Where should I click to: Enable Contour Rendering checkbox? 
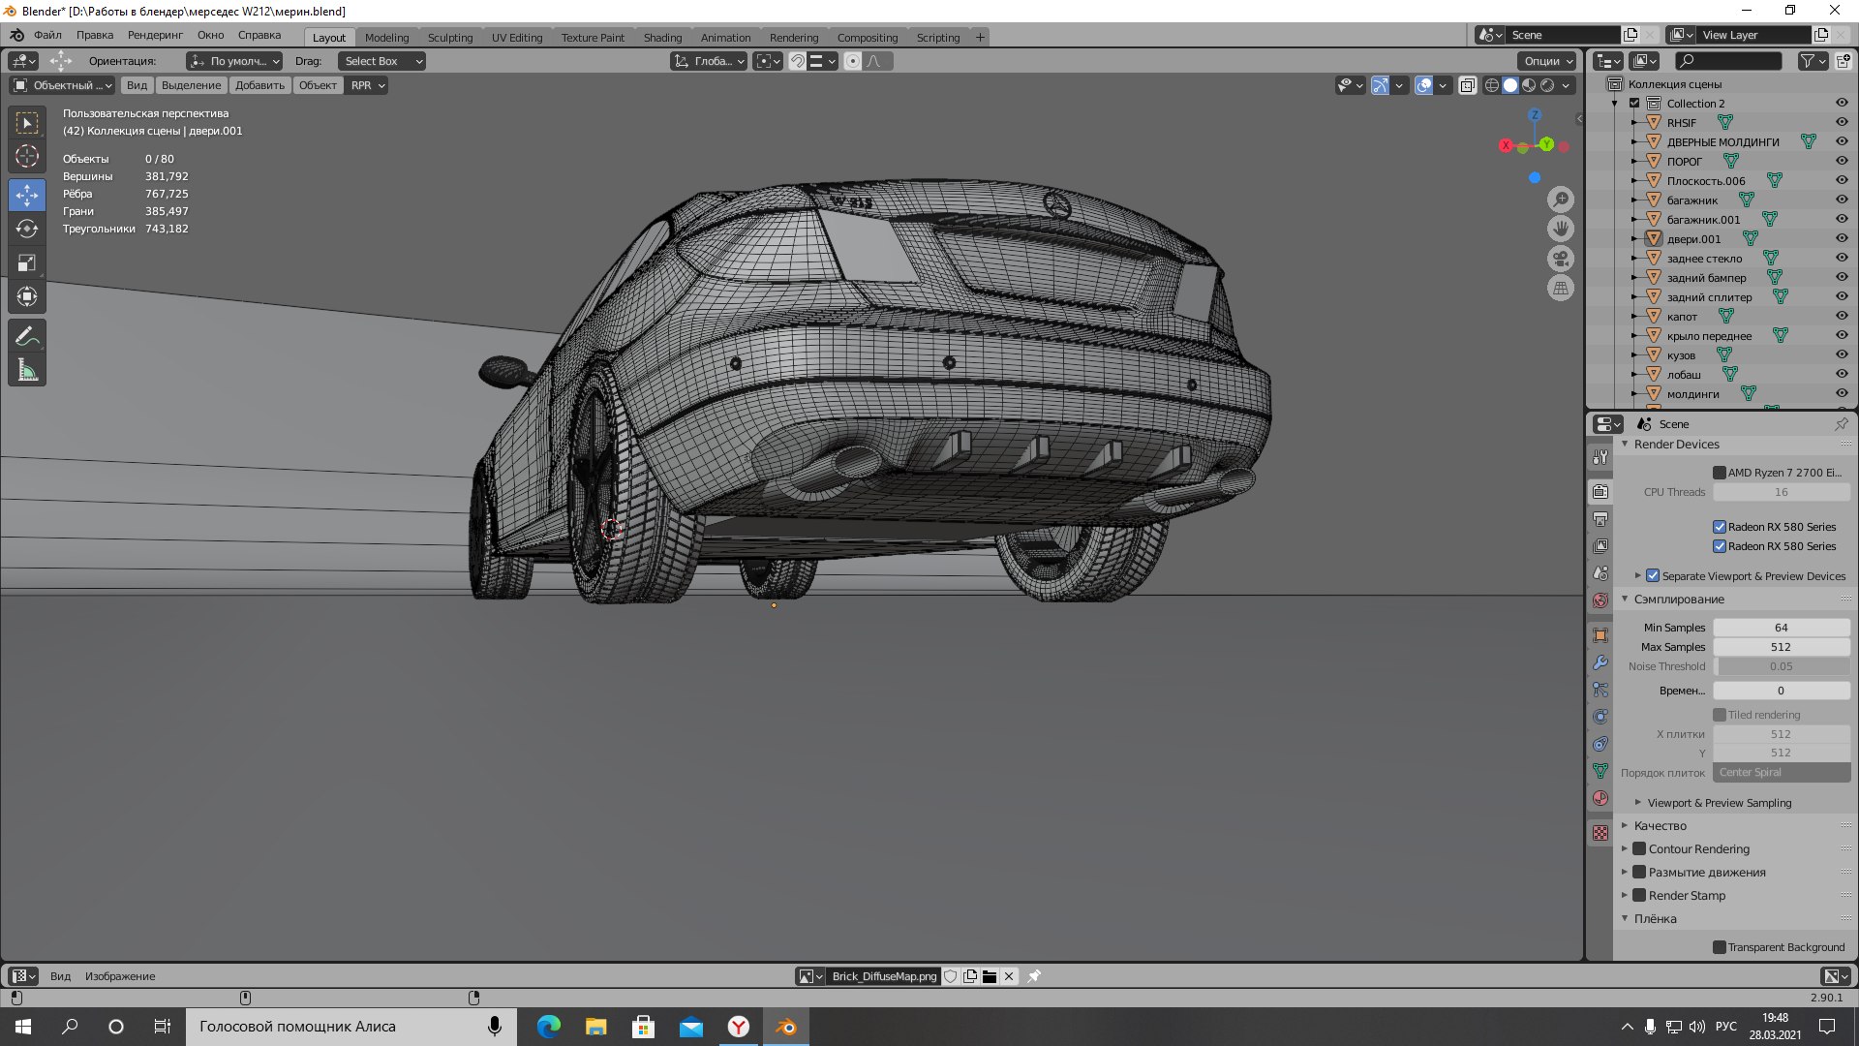tap(1639, 848)
